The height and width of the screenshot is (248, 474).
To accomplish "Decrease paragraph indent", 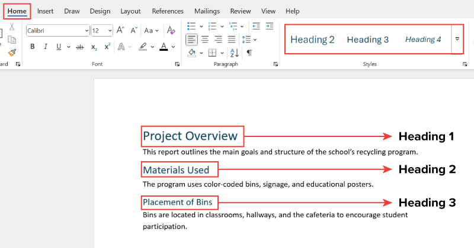I will tap(256, 26).
